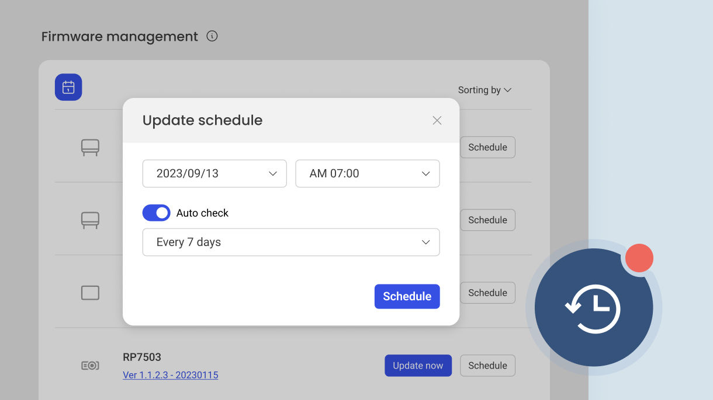This screenshot has width=713, height=400.
Task: Expand the Sorting by menu
Action: click(x=484, y=90)
